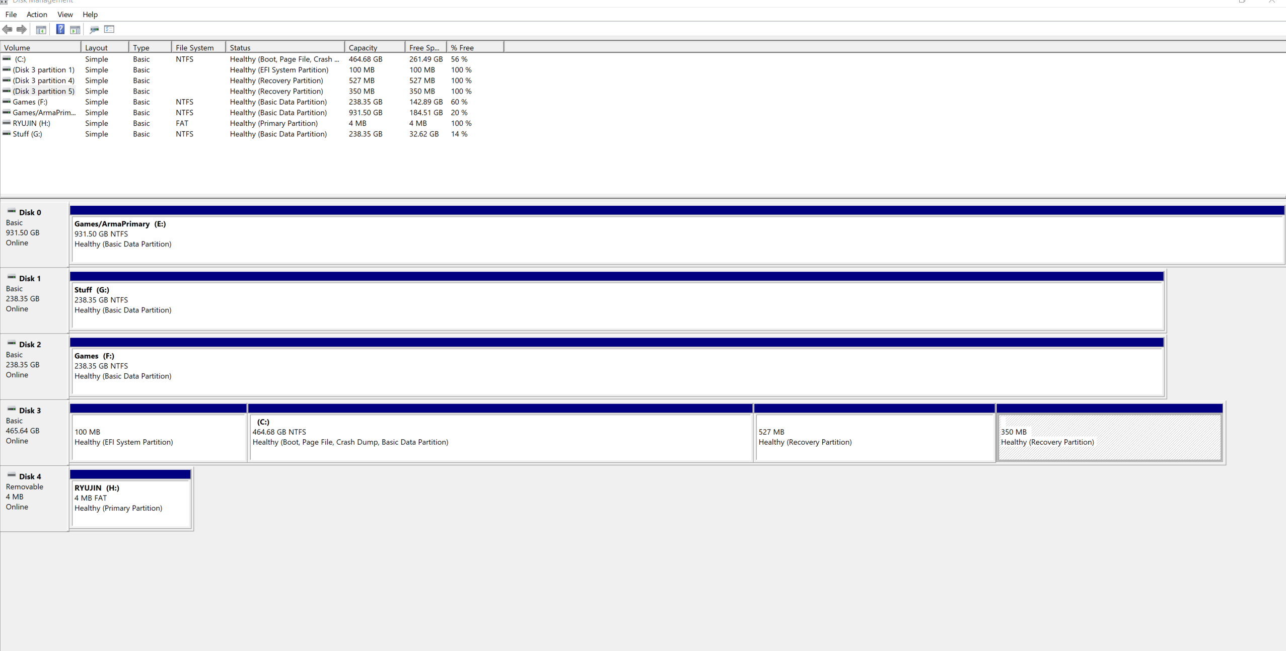Click Show/Hide Action Pane toolbar icon
The height and width of the screenshot is (651, 1286).
point(75,30)
